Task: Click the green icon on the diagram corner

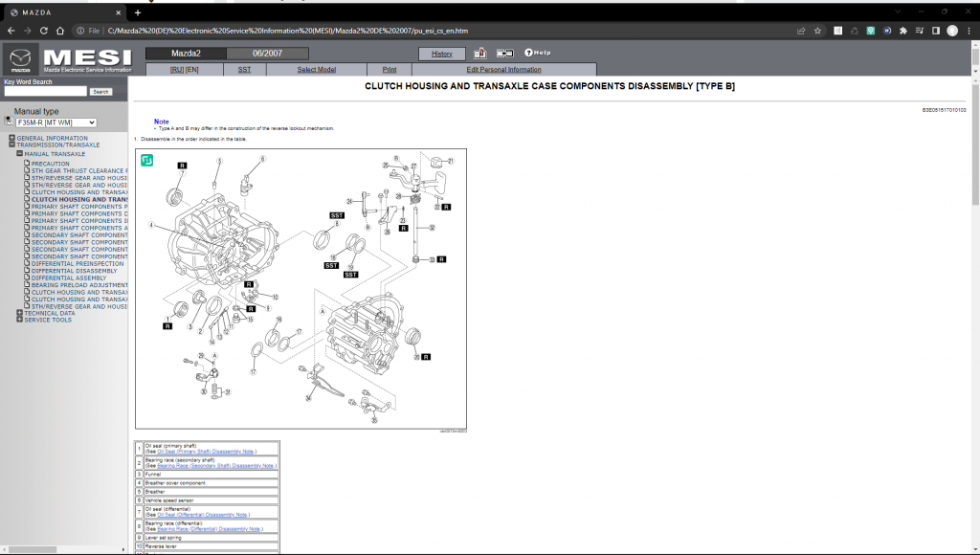Action: 147,160
